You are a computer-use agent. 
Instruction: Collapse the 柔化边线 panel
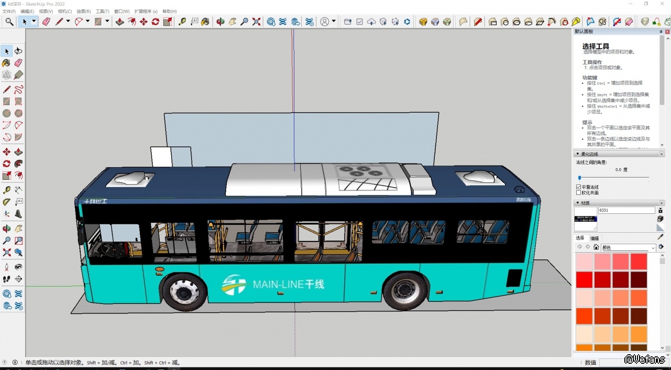(x=578, y=154)
